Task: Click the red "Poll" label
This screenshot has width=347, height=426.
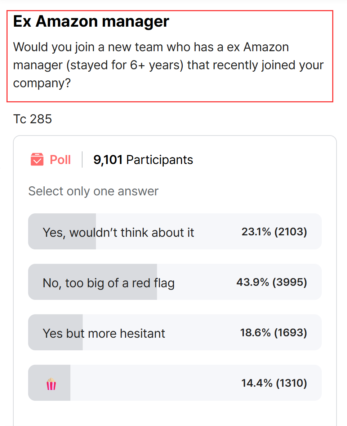Action: point(60,159)
